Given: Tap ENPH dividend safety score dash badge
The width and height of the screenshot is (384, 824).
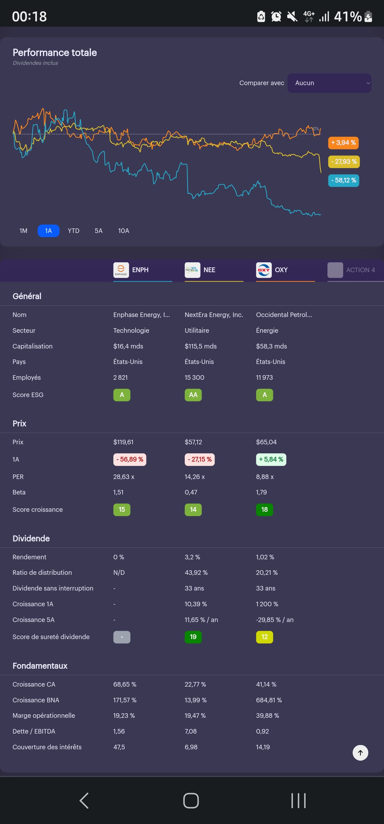Looking at the screenshot, I should pos(122,637).
